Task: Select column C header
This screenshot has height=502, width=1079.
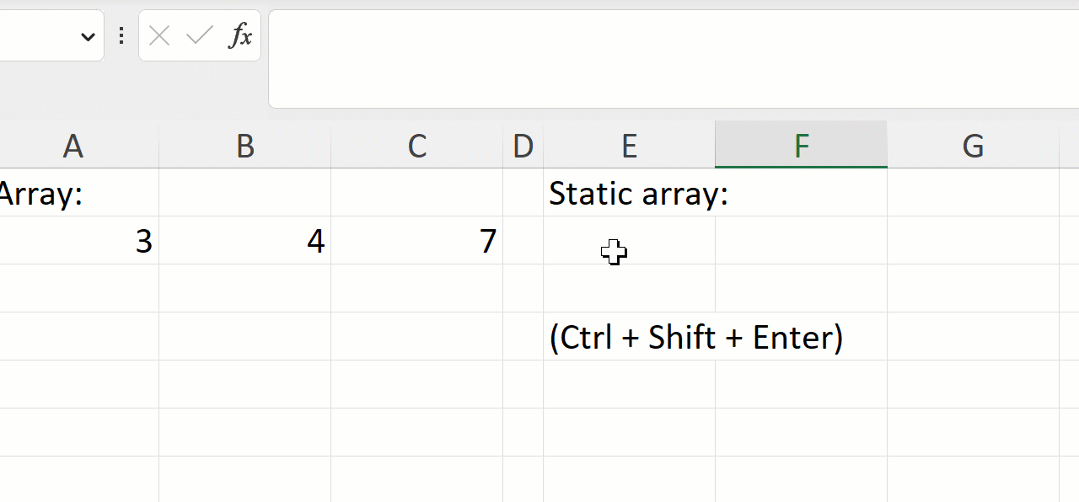Action: [417, 146]
